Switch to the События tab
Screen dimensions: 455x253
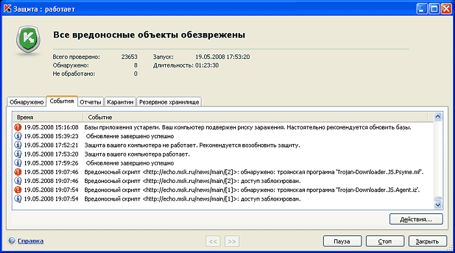point(62,101)
